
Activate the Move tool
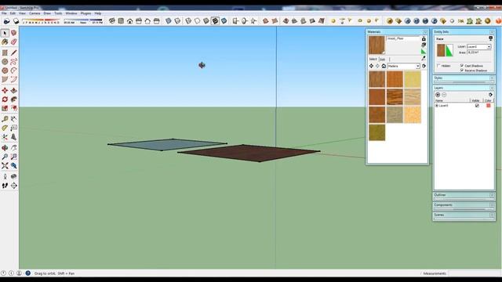point(5,91)
